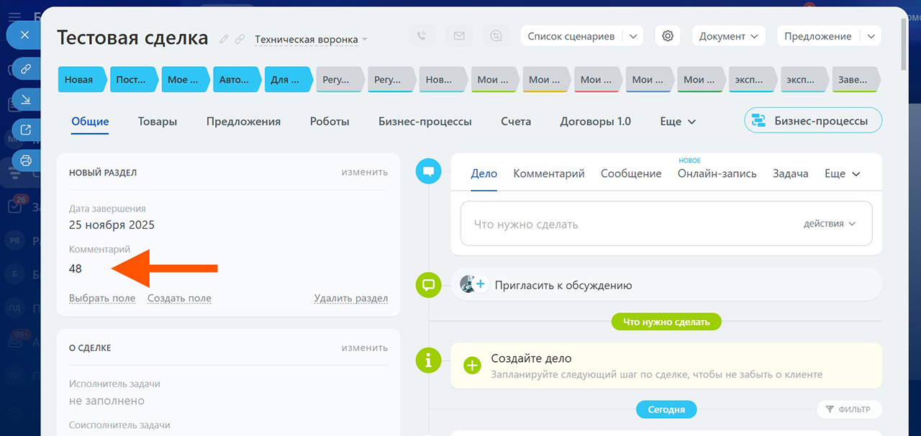This screenshot has height=436, width=921.
Task: Click the phone call icon in the header
Action: [x=422, y=36]
